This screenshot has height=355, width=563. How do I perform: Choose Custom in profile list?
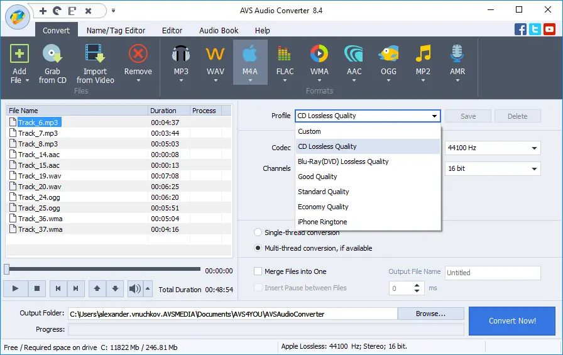[x=368, y=131]
